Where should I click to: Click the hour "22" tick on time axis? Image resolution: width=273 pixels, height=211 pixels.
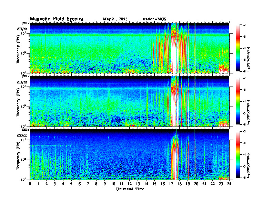(x=213, y=184)
